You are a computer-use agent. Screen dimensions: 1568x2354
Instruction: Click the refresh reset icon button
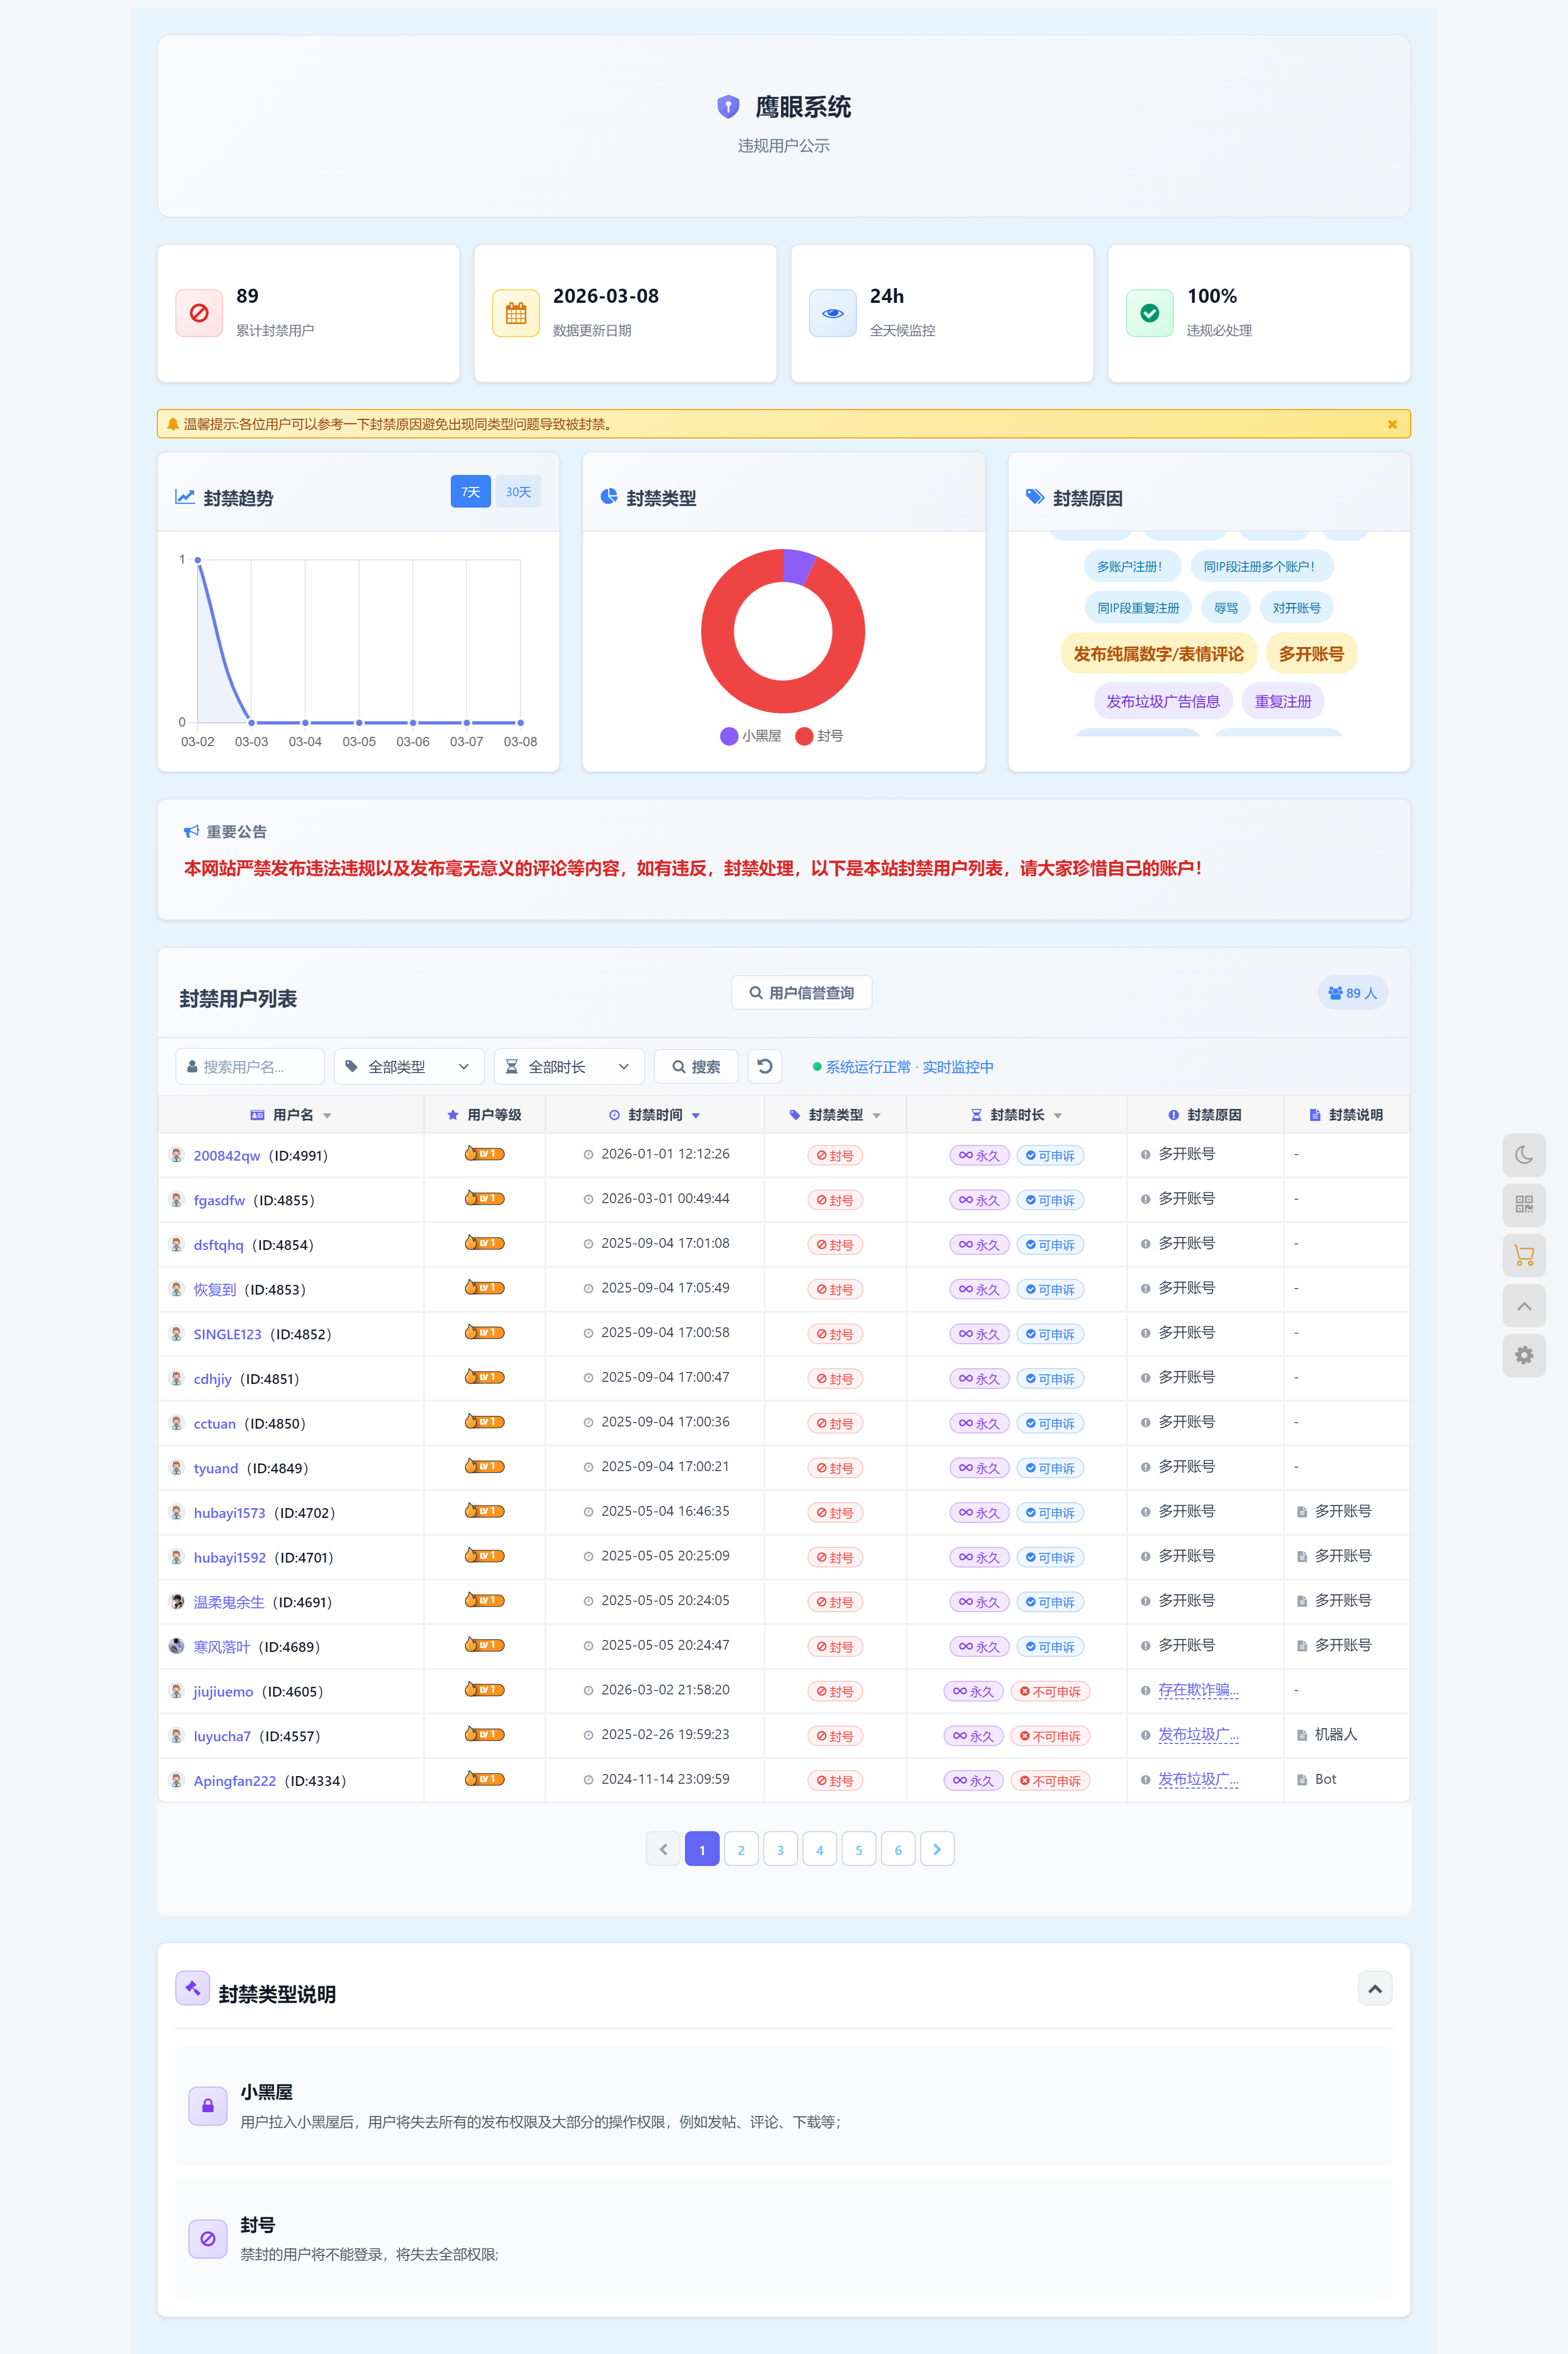tap(765, 1066)
